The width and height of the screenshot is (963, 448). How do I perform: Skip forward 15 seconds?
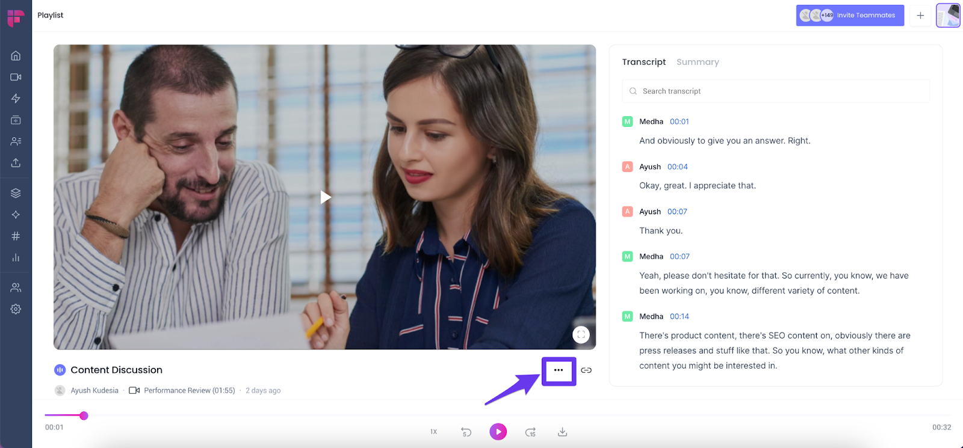530,432
